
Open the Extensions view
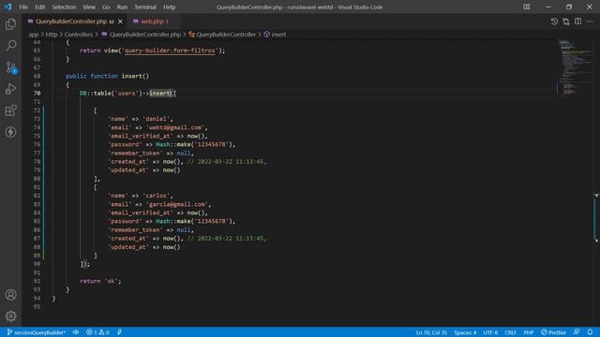(10, 110)
